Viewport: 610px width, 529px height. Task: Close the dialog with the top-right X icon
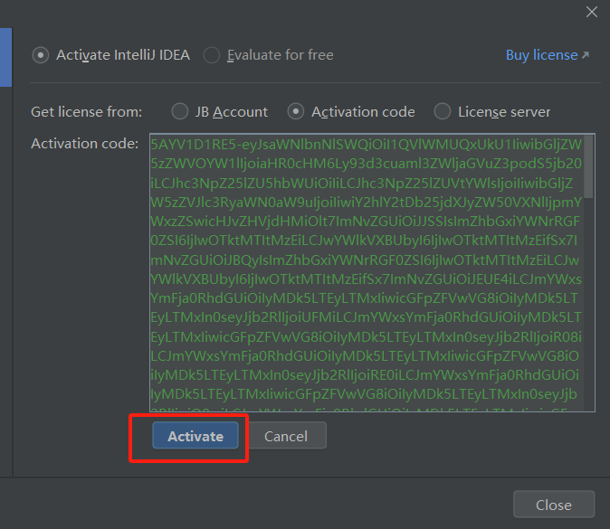click(x=592, y=12)
